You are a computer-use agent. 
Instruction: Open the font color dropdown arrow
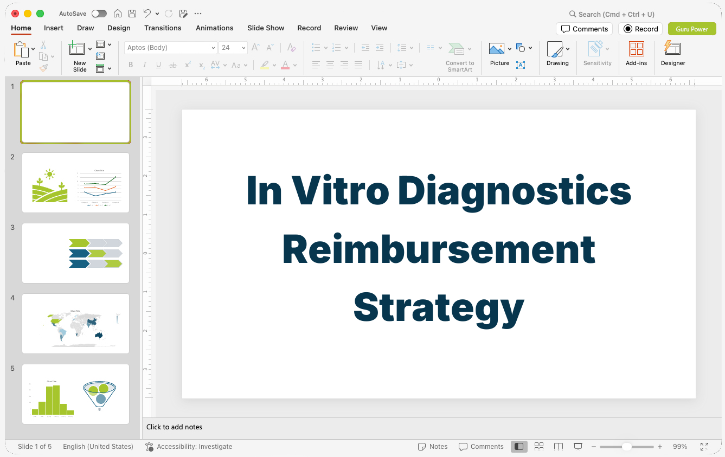click(x=295, y=65)
